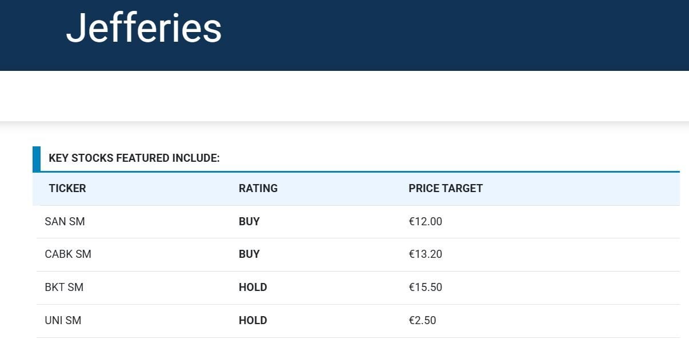Select the CABK SM ticker

coord(68,254)
